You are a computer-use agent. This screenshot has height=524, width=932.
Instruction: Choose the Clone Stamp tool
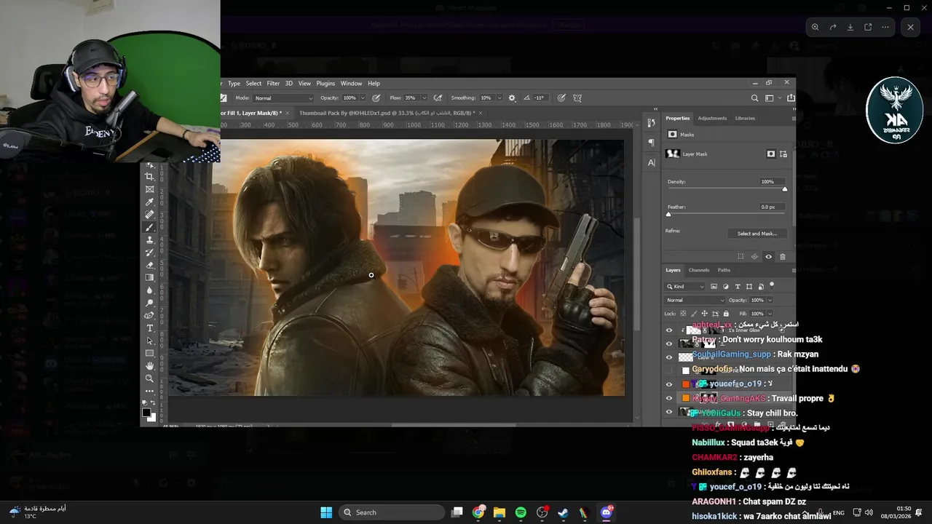pyautogui.click(x=150, y=239)
